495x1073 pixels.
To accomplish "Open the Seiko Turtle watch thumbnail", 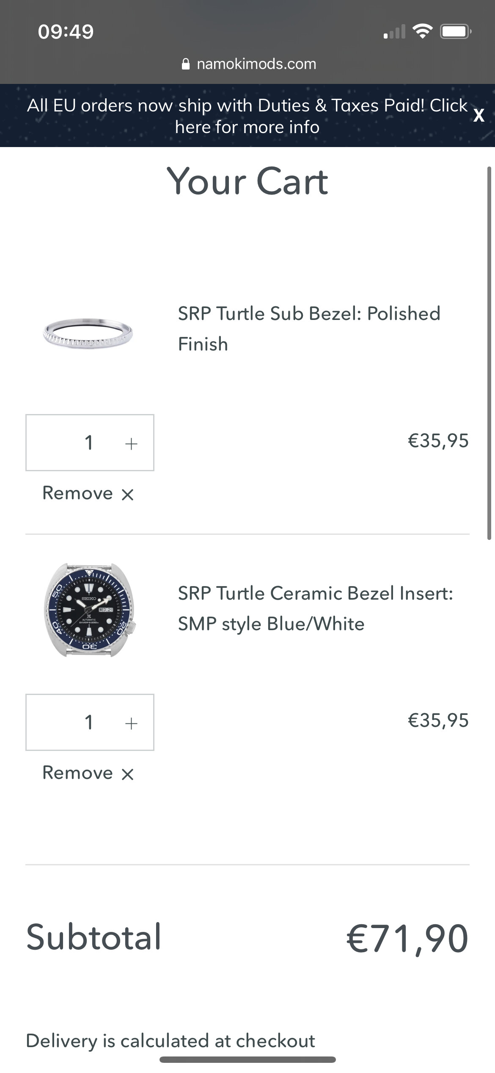I will [90, 610].
